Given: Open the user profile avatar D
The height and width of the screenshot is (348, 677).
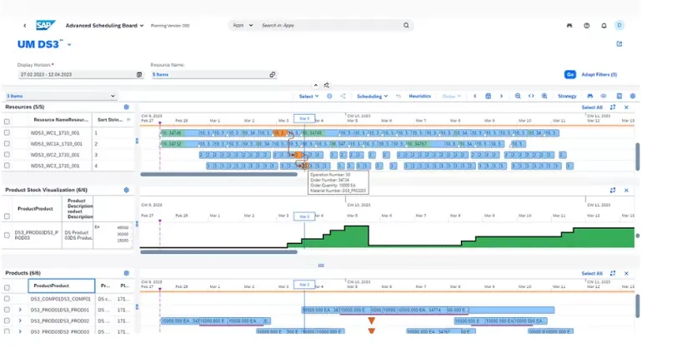Looking at the screenshot, I should tap(619, 26).
